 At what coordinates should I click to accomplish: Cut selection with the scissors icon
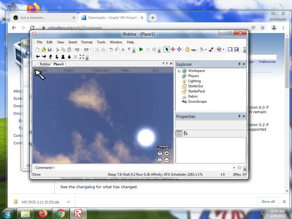pyautogui.click(x=58, y=49)
